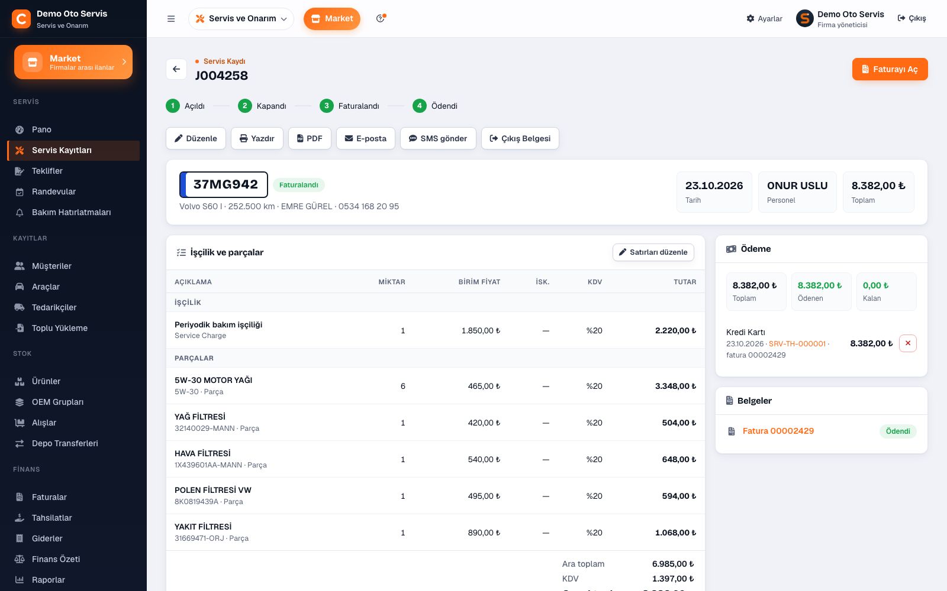
Task: Open Depo Transferleri
Action: point(73,443)
